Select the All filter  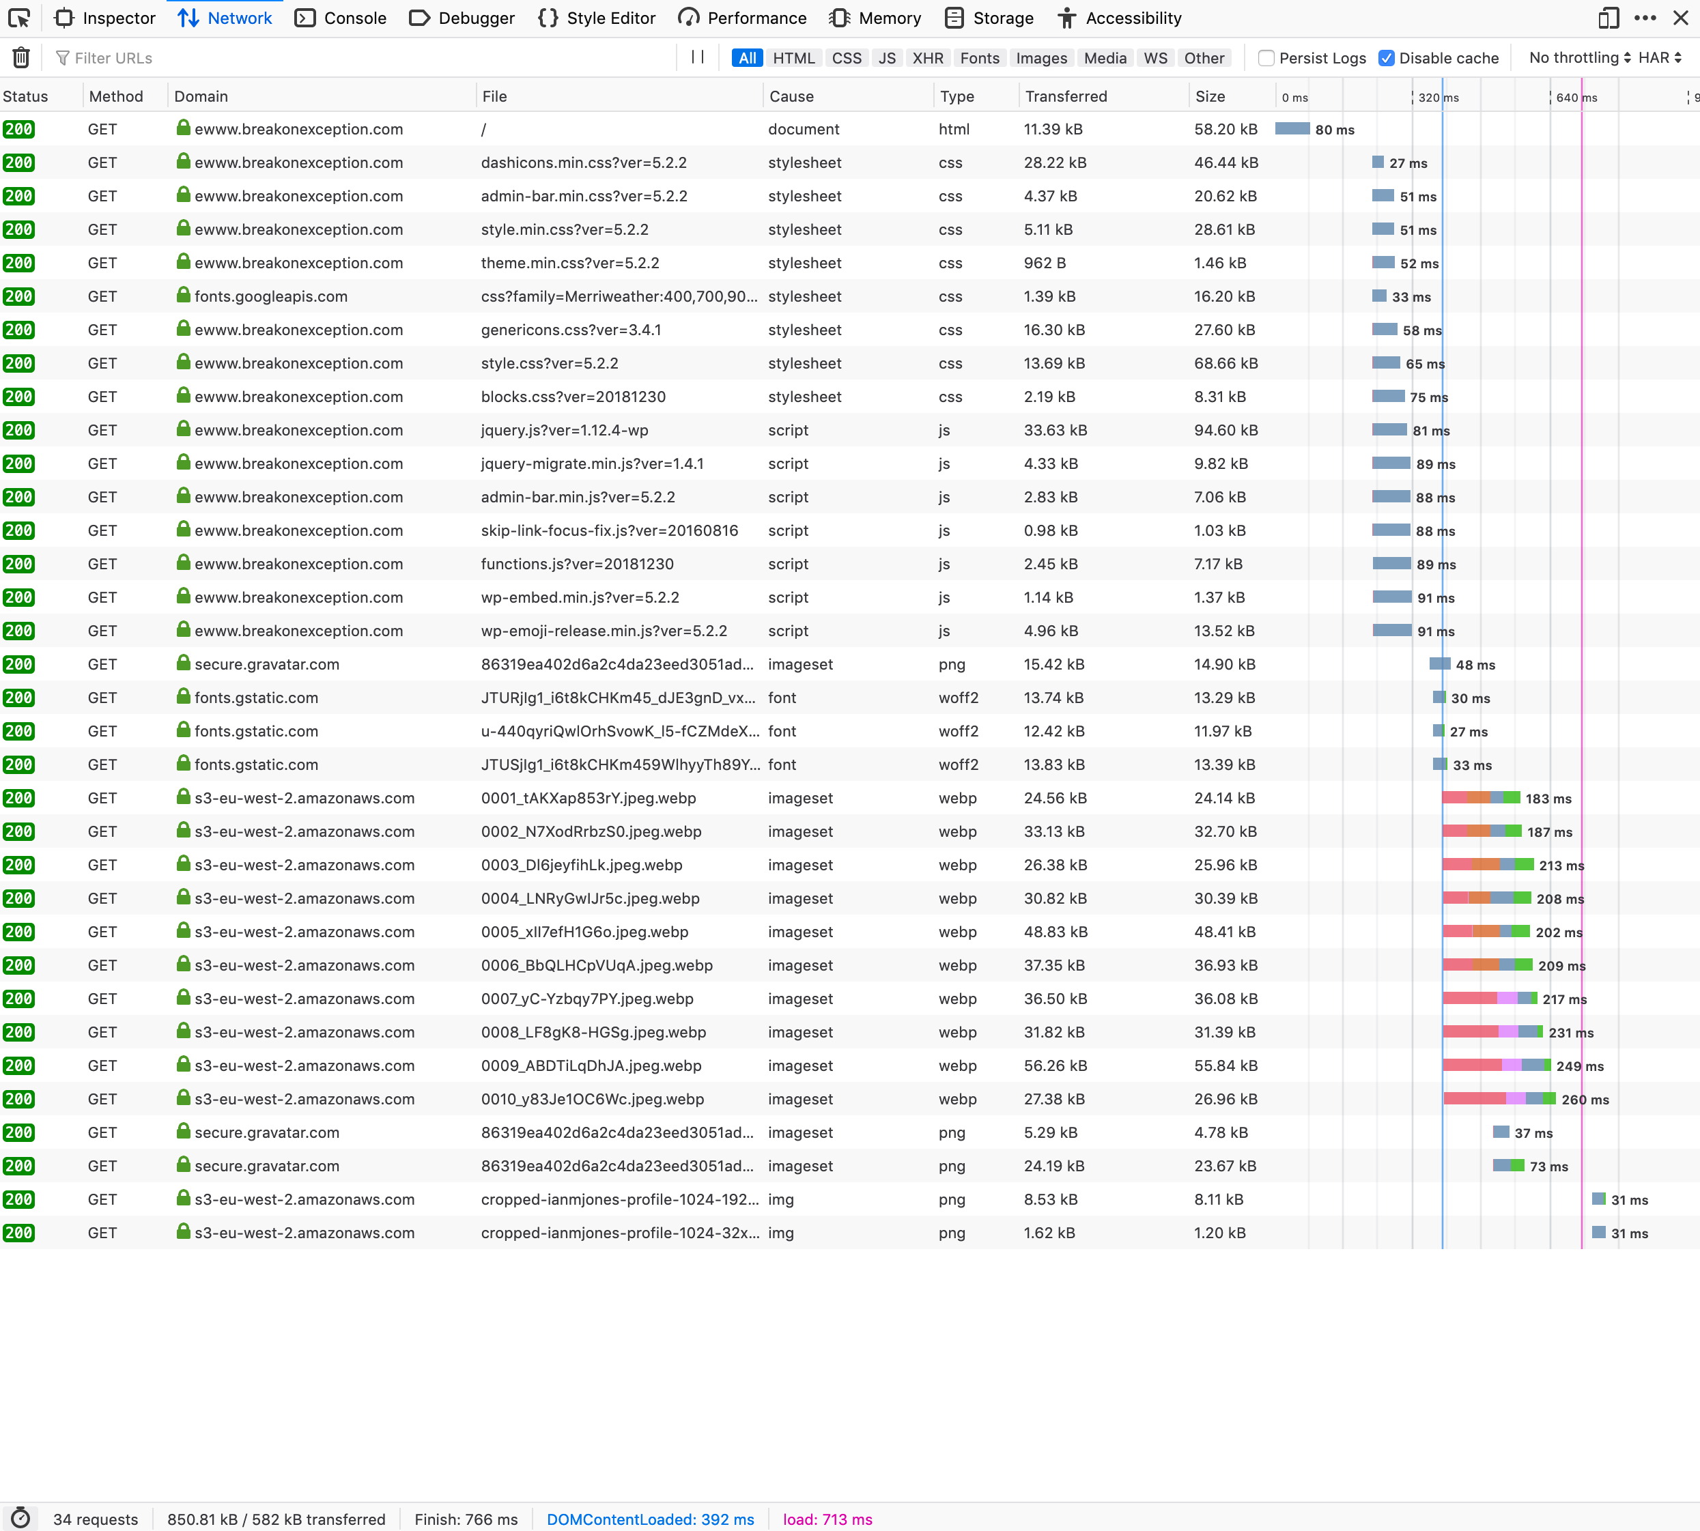[748, 58]
